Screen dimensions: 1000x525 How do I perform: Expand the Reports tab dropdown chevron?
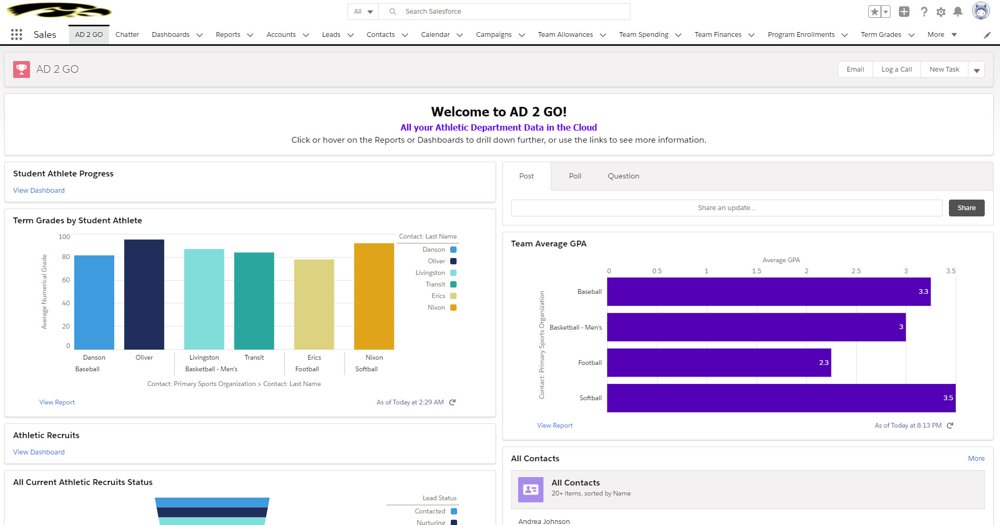250,35
